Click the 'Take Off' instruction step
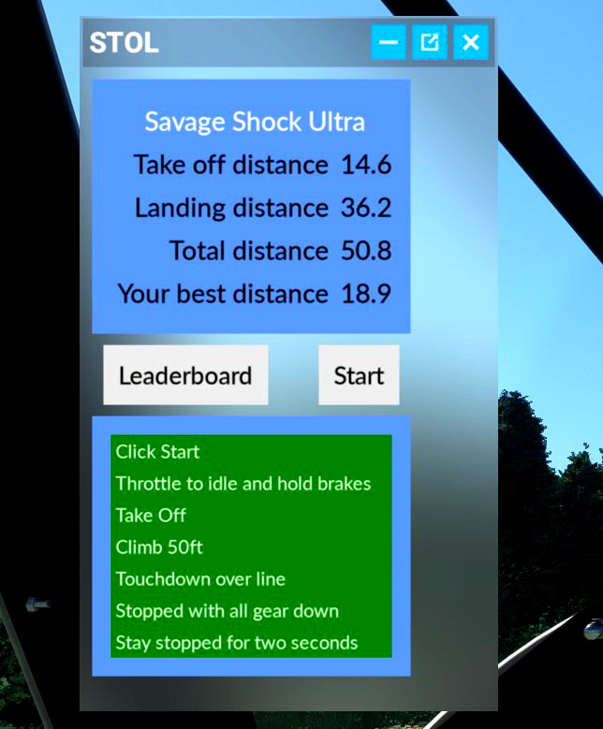This screenshot has height=729, width=603. pyautogui.click(x=151, y=516)
